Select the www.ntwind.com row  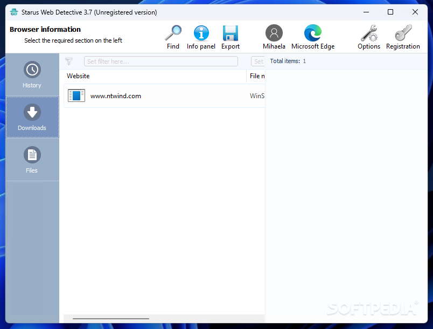point(164,96)
